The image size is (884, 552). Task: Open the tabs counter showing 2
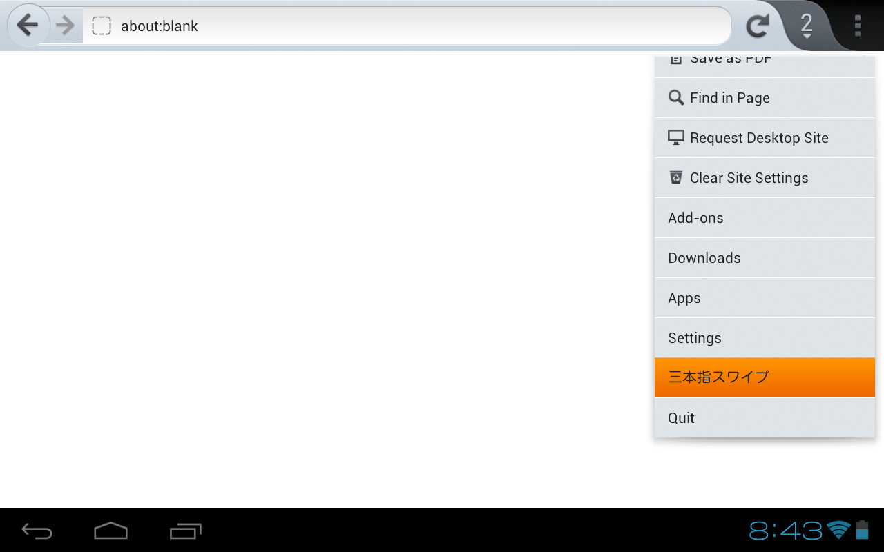point(806,26)
